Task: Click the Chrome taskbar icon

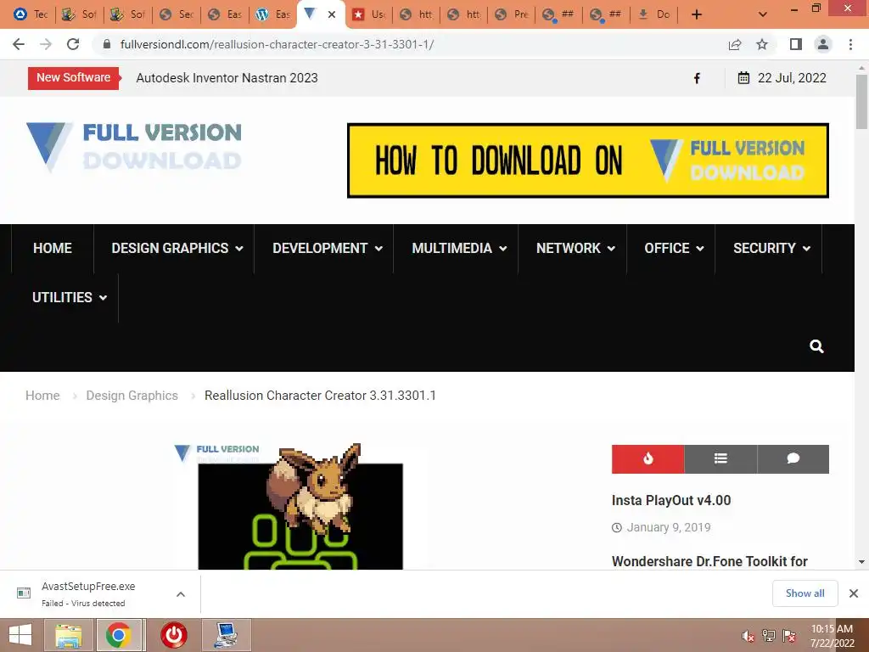Action: click(x=119, y=635)
